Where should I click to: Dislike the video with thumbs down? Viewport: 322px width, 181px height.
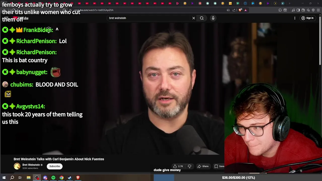(x=189, y=166)
